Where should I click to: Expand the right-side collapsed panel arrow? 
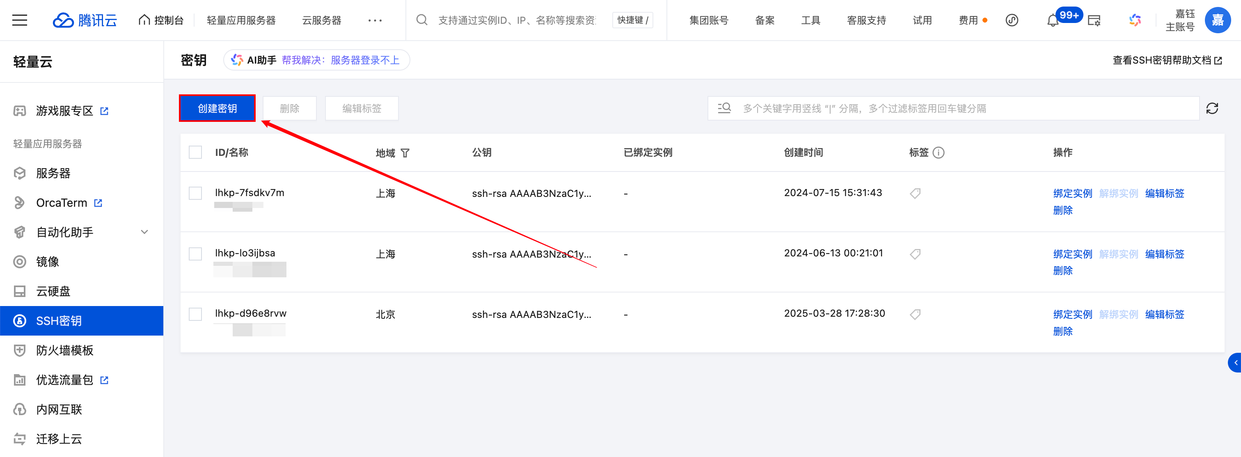coord(1235,363)
